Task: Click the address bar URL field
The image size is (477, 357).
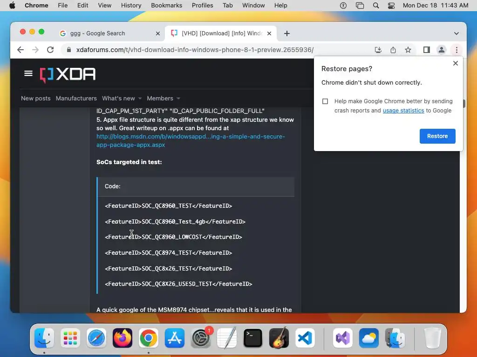Action: [x=195, y=50]
